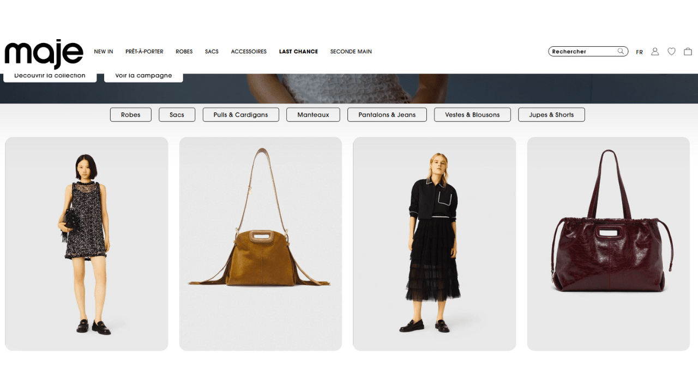The width and height of the screenshot is (698, 392).
Task: Open the shopping bag icon
Action: pyautogui.click(x=688, y=52)
